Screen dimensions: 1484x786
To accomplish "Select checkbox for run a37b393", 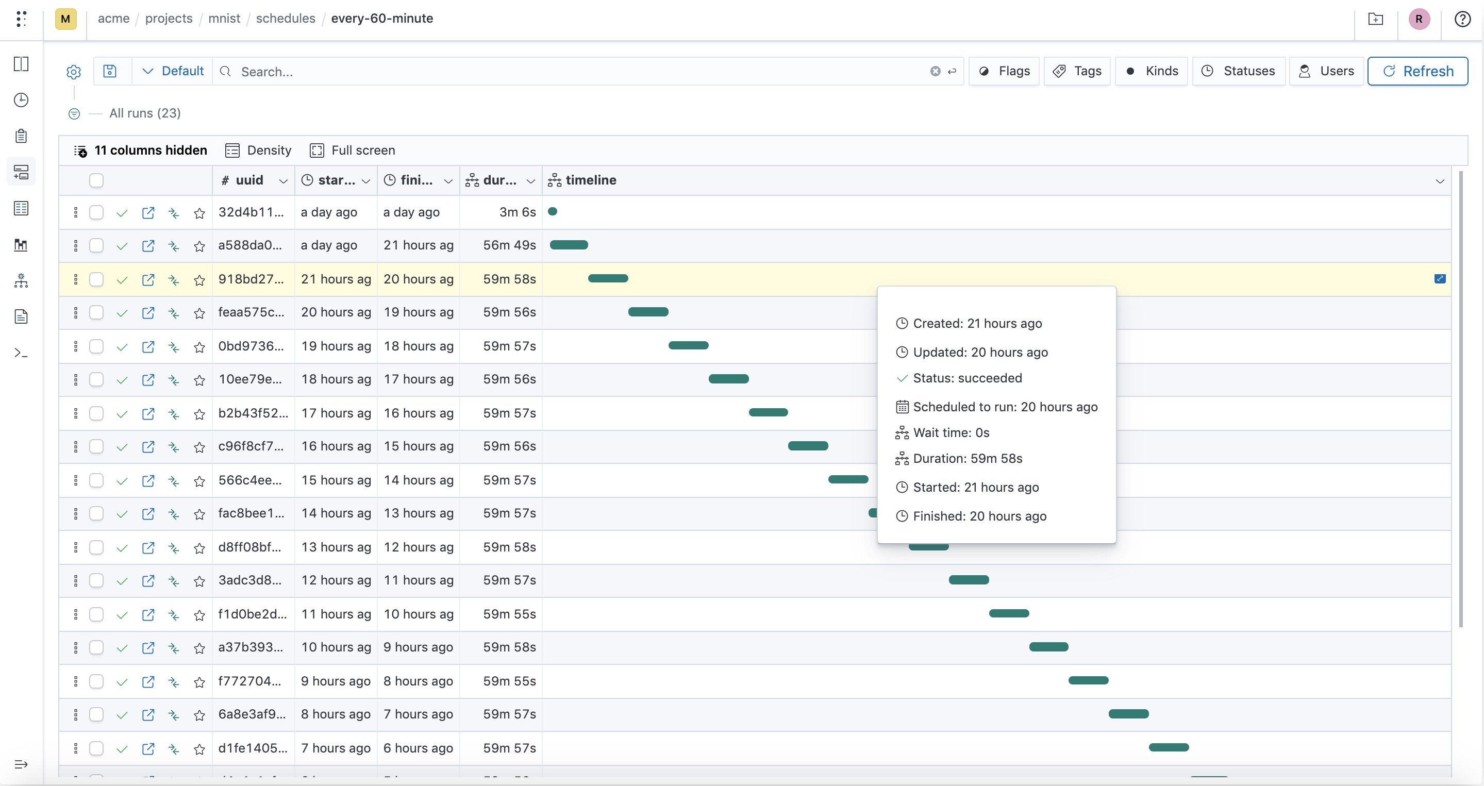I will pyautogui.click(x=96, y=647).
